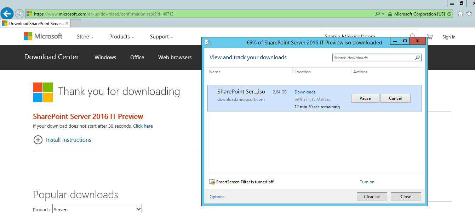Open download manager Options

click(x=217, y=197)
